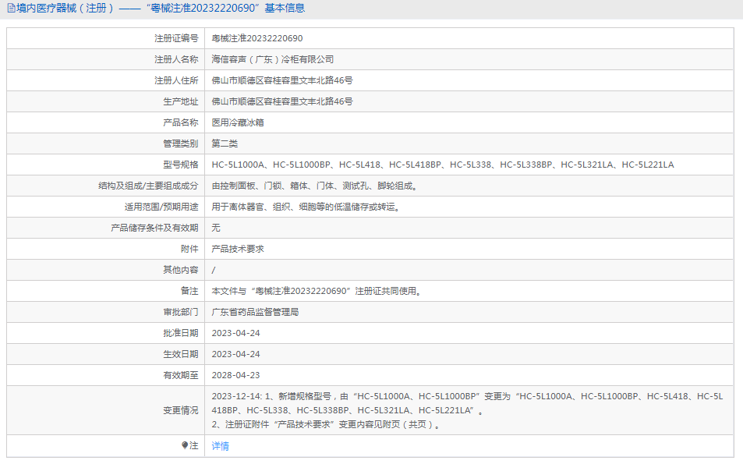Select expiry date 2028-04-23
The image size is (743, 464).
(x=235, y=375)
